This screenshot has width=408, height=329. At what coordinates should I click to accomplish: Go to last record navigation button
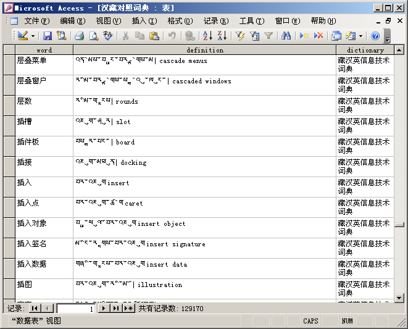[x=116, y=309]
